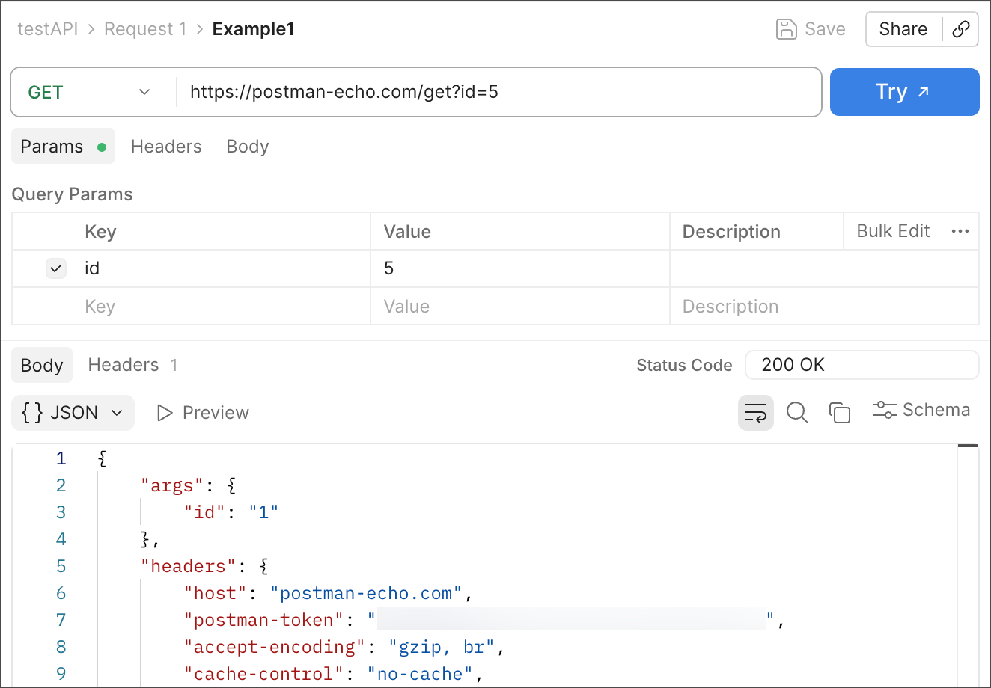The height and width of the screenshot is (688, 991).
Task: Switch to the request Headers tab
Action: point(166,147)
